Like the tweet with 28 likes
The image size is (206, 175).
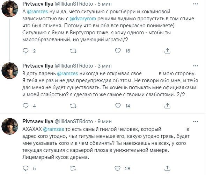[118, 168]
